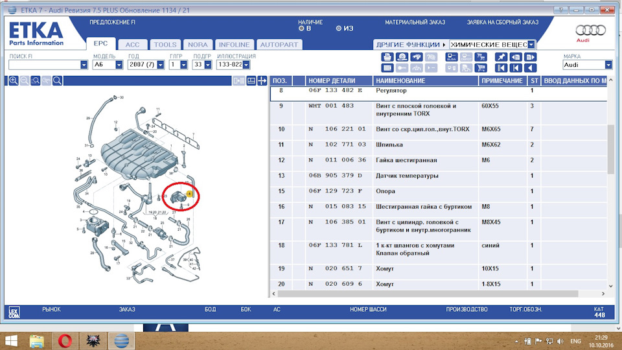Click the highlighted part 8 in diagram
Image resolution: width=622 pixels, height=350 pixels.
pyautogui.click(x=190, y=194)
